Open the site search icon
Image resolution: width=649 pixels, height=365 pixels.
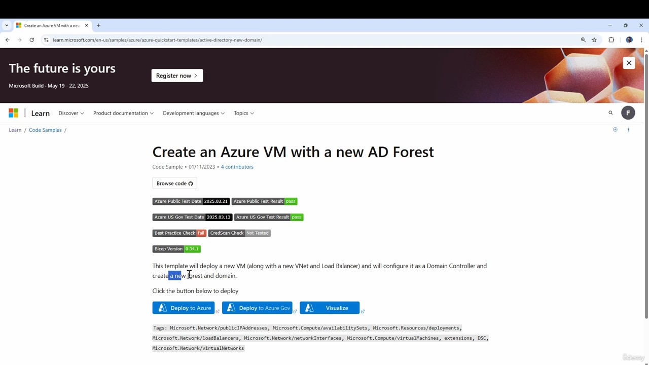point(610,113)
